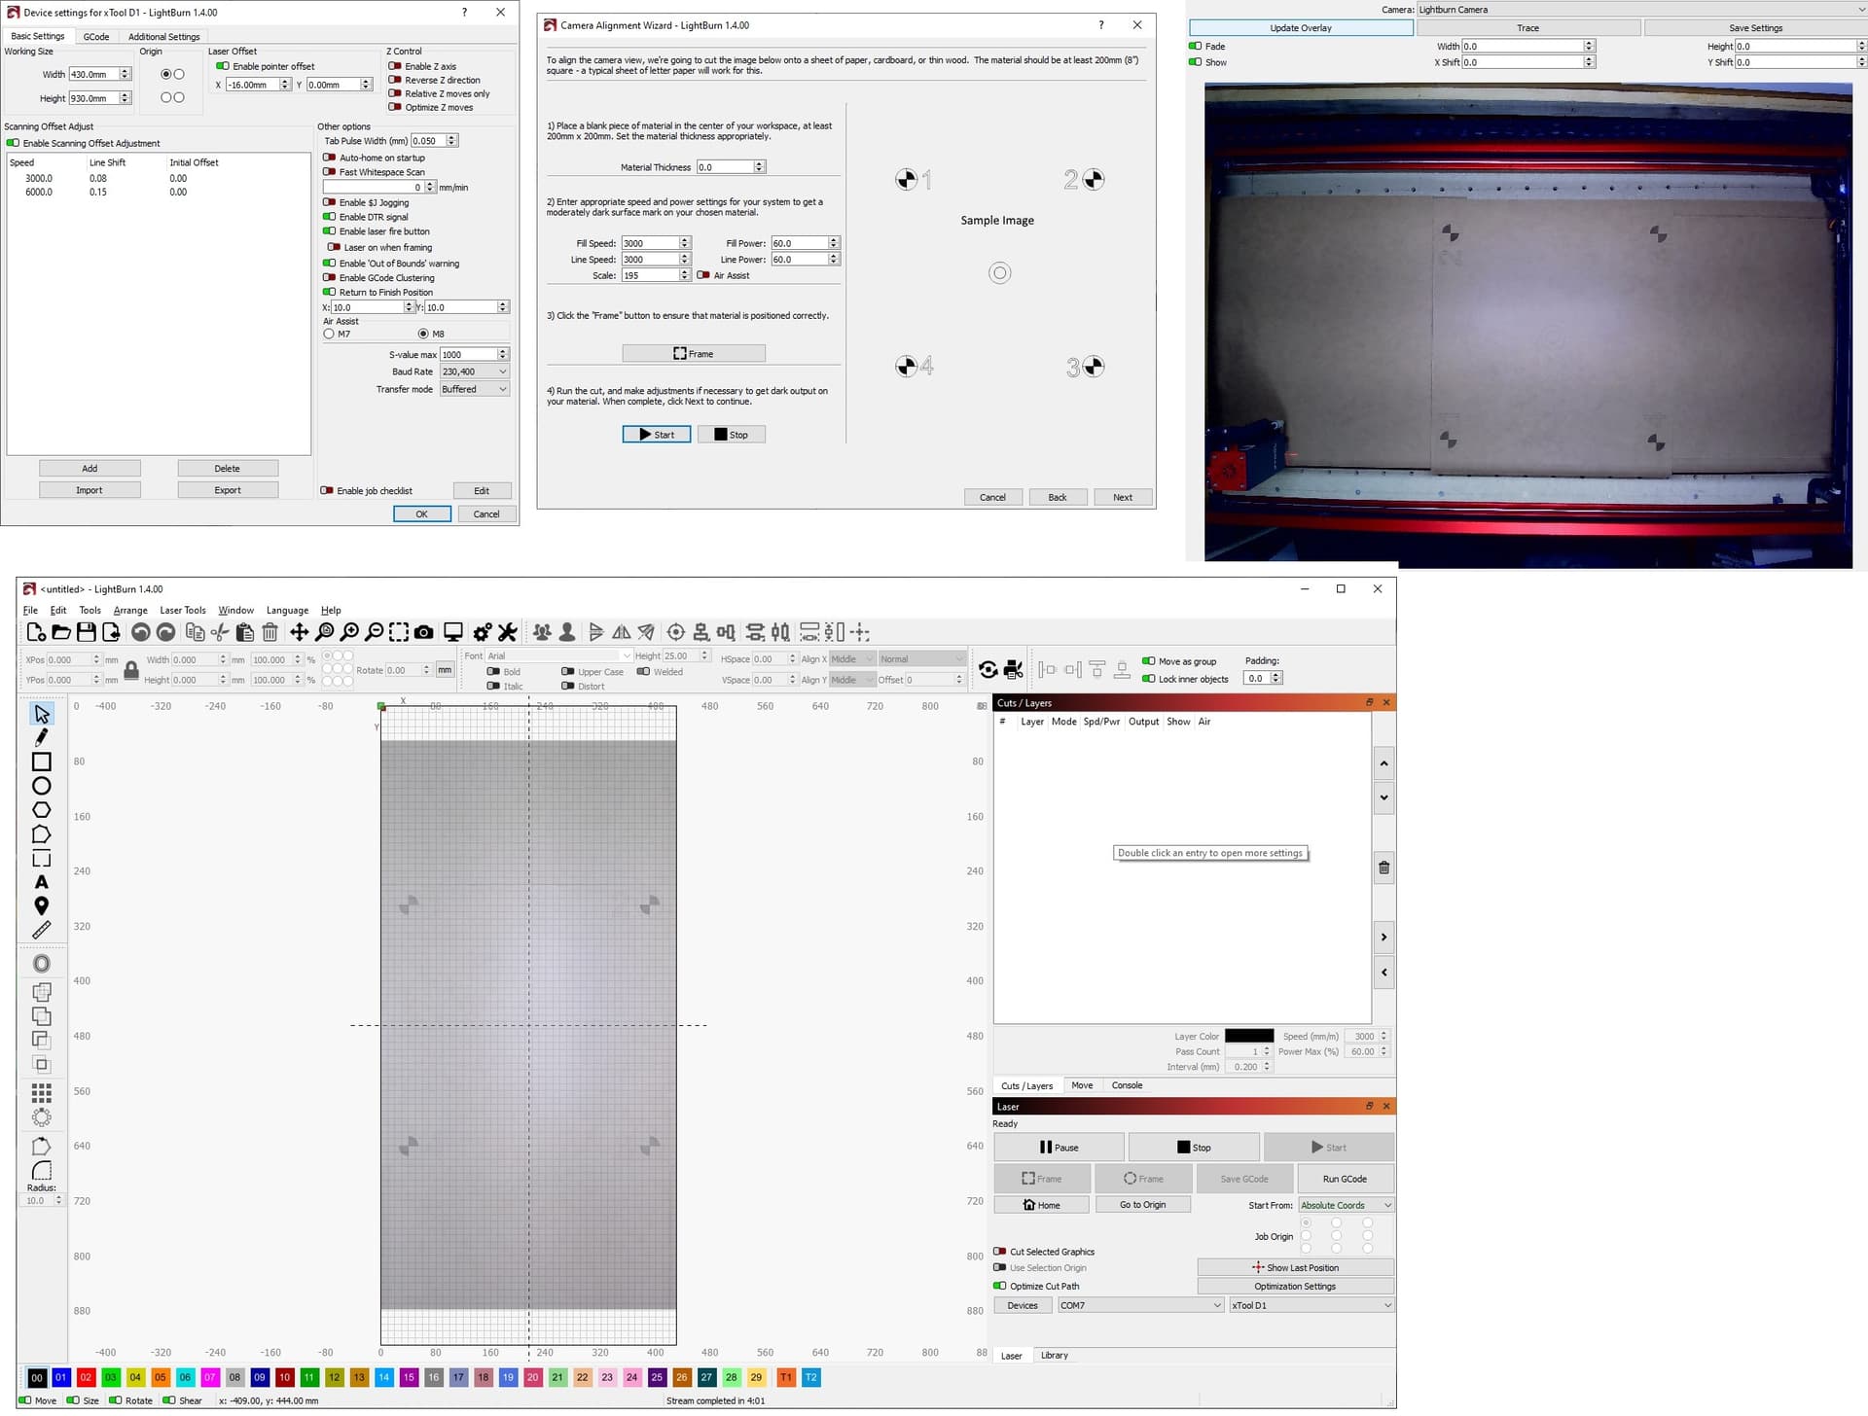This screenshot has width=1868, height=1416.
Task: Select the Text creation tool
Action: [42, 882]
